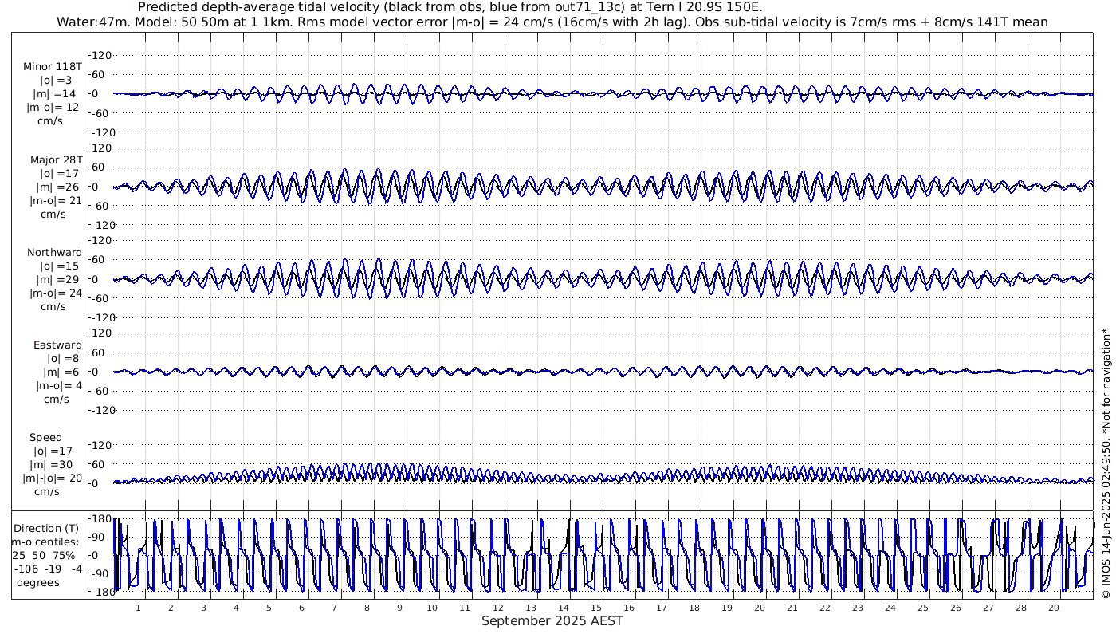Image resolution: width=1116 pixels, height=638 pixels.
Task: Pick the "|m|-|o|= 20" speed difference
Action: (53, 478)
